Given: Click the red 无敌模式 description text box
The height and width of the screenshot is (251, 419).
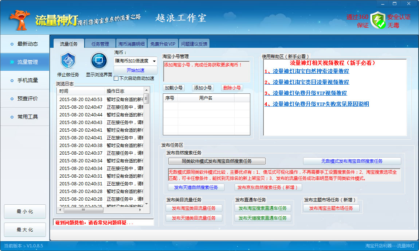Looking at the screenshot, I should coord(284,175).
